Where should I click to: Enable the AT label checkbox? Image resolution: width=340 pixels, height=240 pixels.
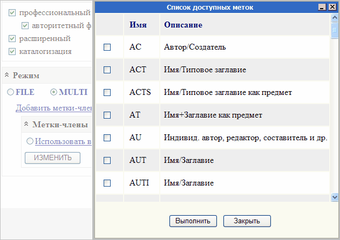pyautogui.click(x=107, y=115)
